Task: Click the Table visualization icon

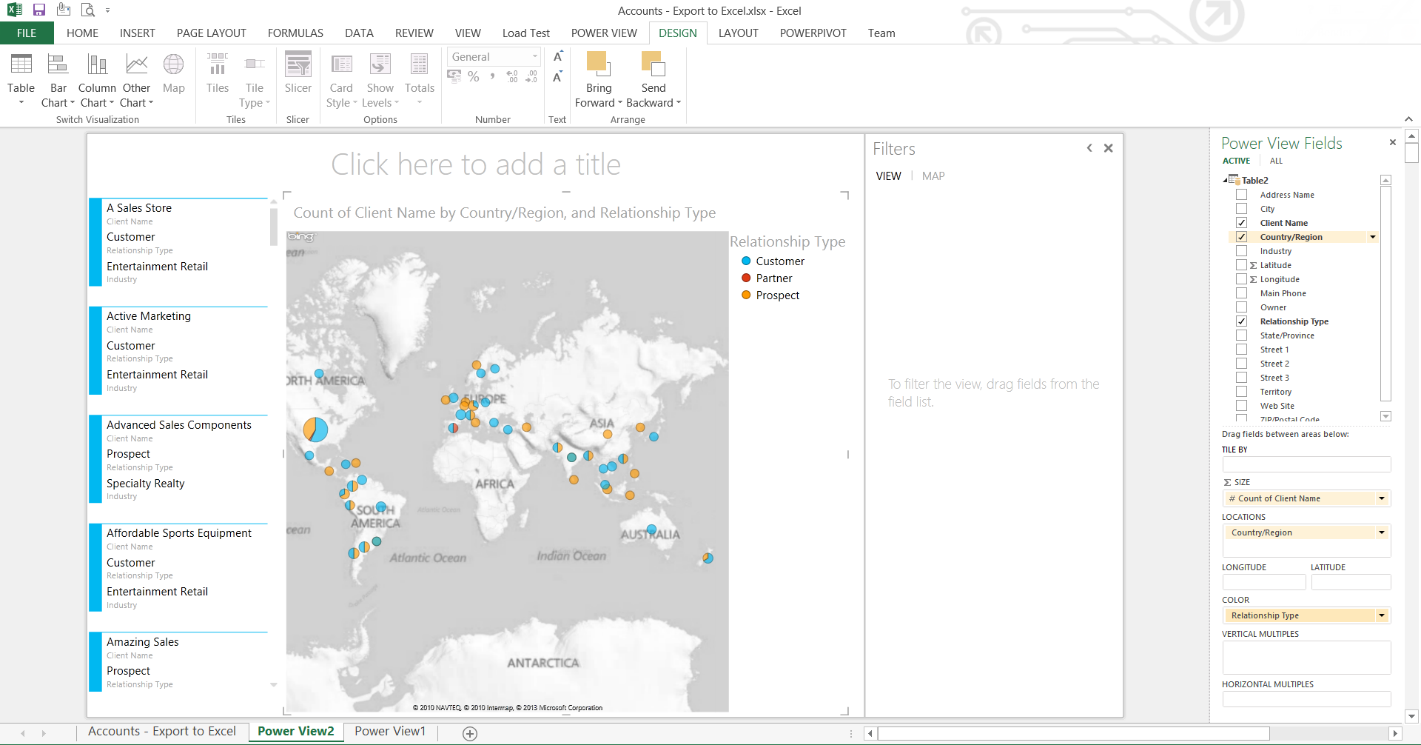Action: coord(21,65)
